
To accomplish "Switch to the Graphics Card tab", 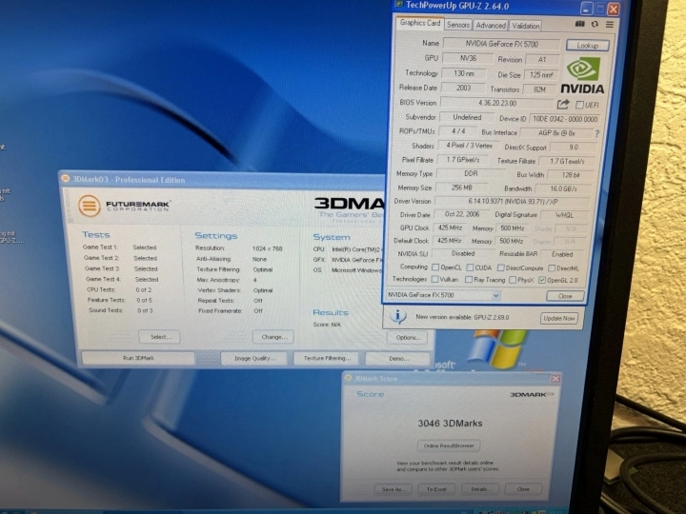I will (420, 23).
